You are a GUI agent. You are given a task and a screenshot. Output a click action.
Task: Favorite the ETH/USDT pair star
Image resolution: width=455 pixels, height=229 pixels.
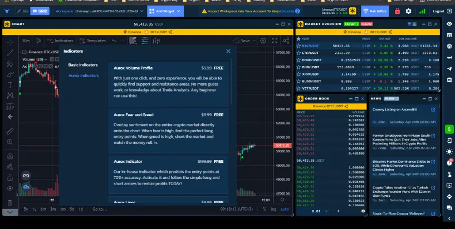tap(299, 53)
